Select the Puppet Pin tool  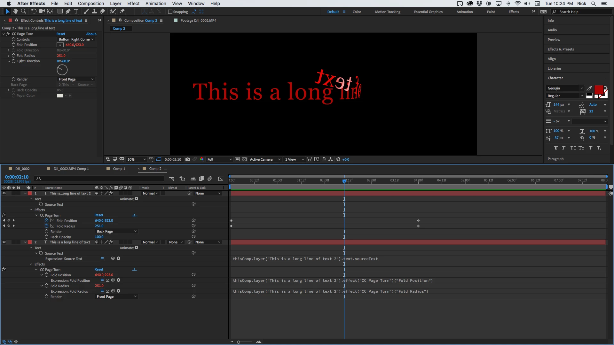(122, 11)
